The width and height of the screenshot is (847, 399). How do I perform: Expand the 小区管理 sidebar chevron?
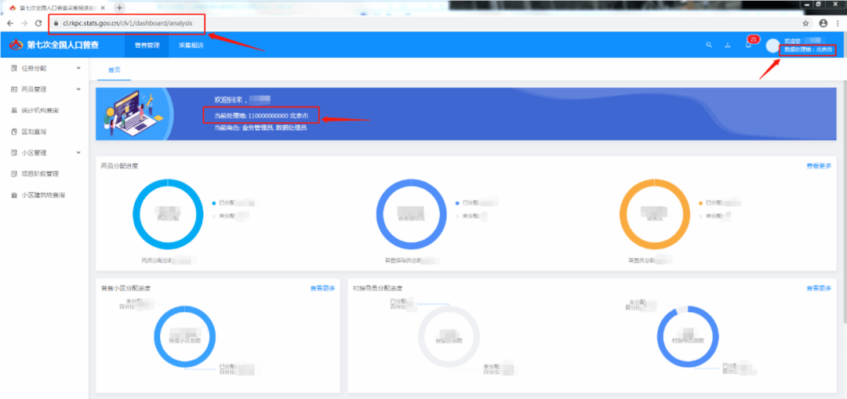click(x=79, y=153)
